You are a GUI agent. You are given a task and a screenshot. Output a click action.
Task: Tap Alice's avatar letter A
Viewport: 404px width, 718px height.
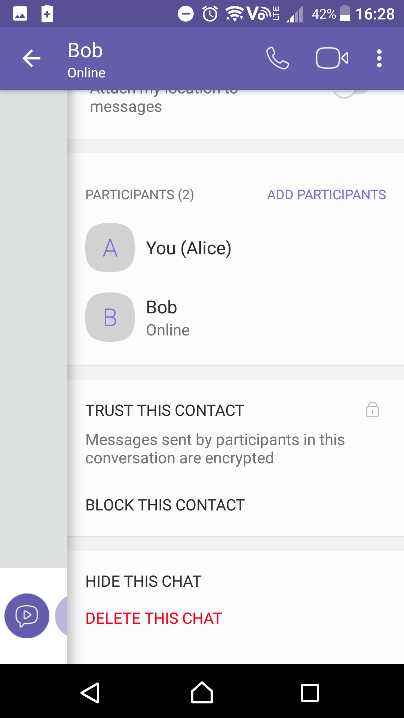(110, 248)
